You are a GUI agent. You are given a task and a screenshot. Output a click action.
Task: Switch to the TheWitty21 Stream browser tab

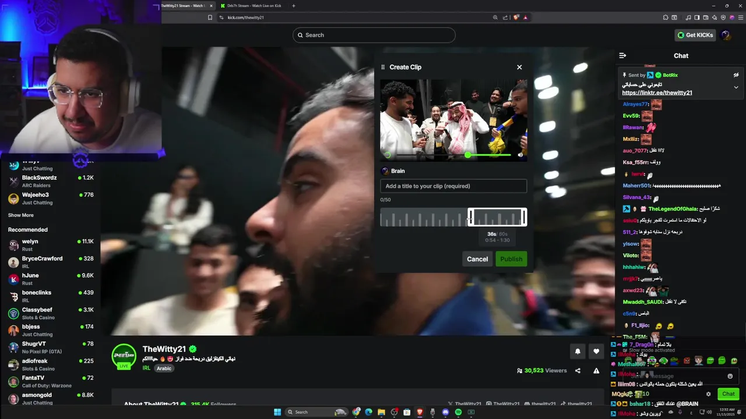[x=186, y=6]
